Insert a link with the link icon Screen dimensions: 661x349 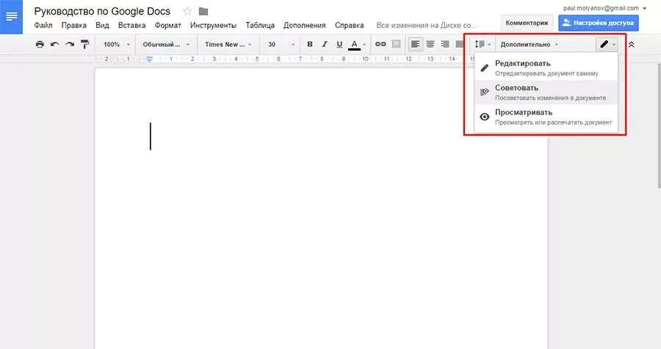tap(380, 44)
